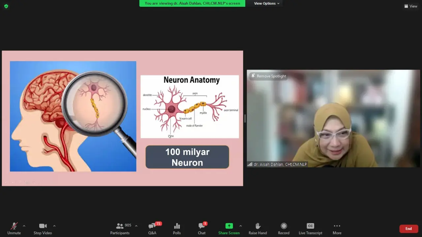422x237 pixels.
Task: Open View Options dropdown
Action: (266, 3)
